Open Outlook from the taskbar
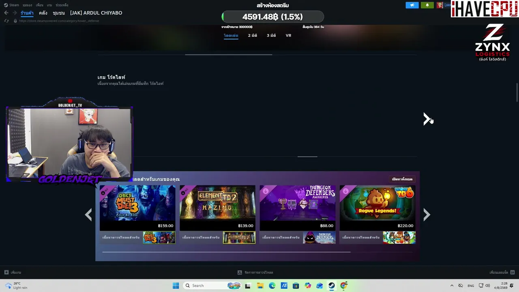The image size is (519, 292). click(x=320, y=286)
